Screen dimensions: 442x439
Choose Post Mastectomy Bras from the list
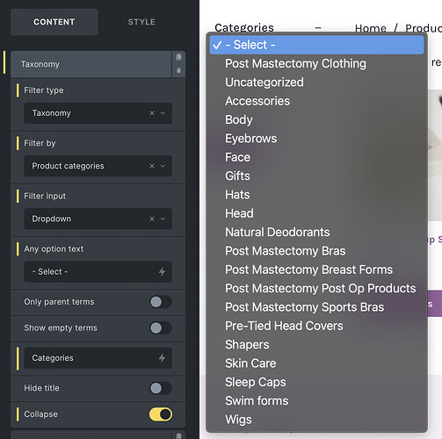[x=286, y=251]
